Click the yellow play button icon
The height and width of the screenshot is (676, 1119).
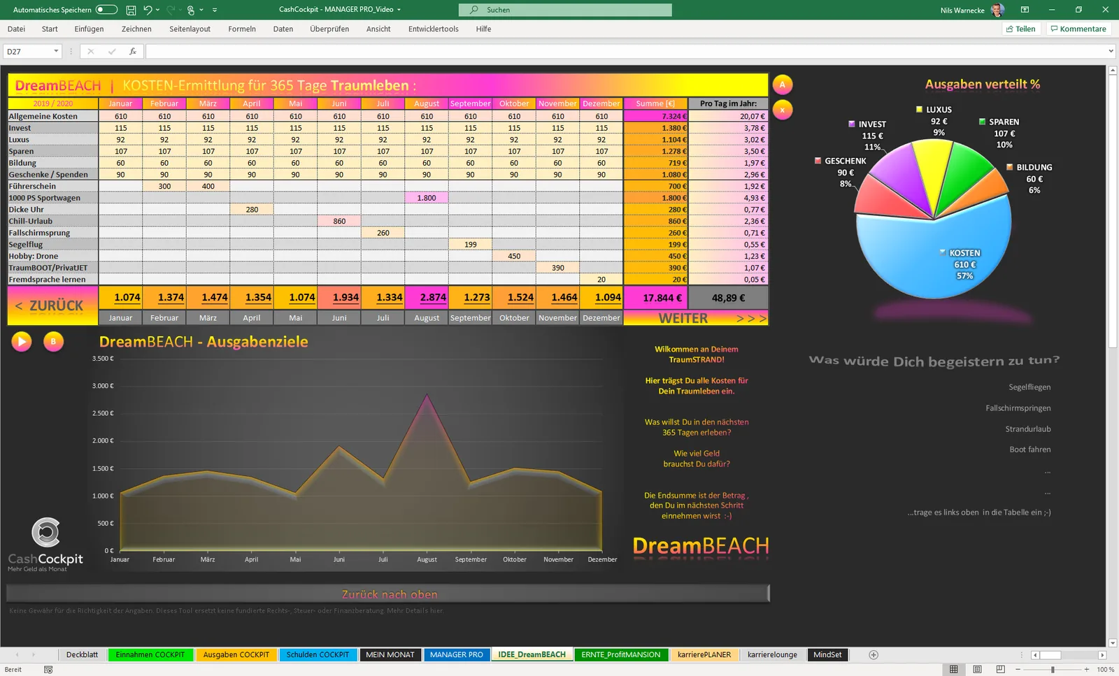pos(22,341)
